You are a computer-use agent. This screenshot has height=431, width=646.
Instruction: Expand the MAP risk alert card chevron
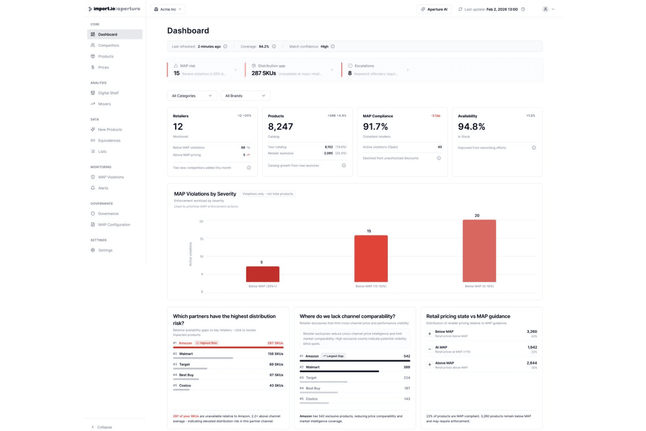pyautogui.click(x=236, y=70)
